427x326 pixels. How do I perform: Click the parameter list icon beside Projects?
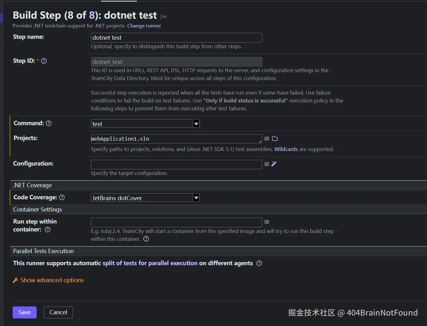coord(267,138)
